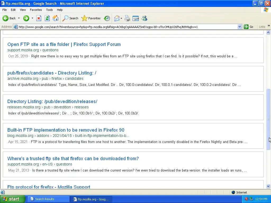Go to the Home page icon
The image size is (271, 203).
(x=56, y=18)
